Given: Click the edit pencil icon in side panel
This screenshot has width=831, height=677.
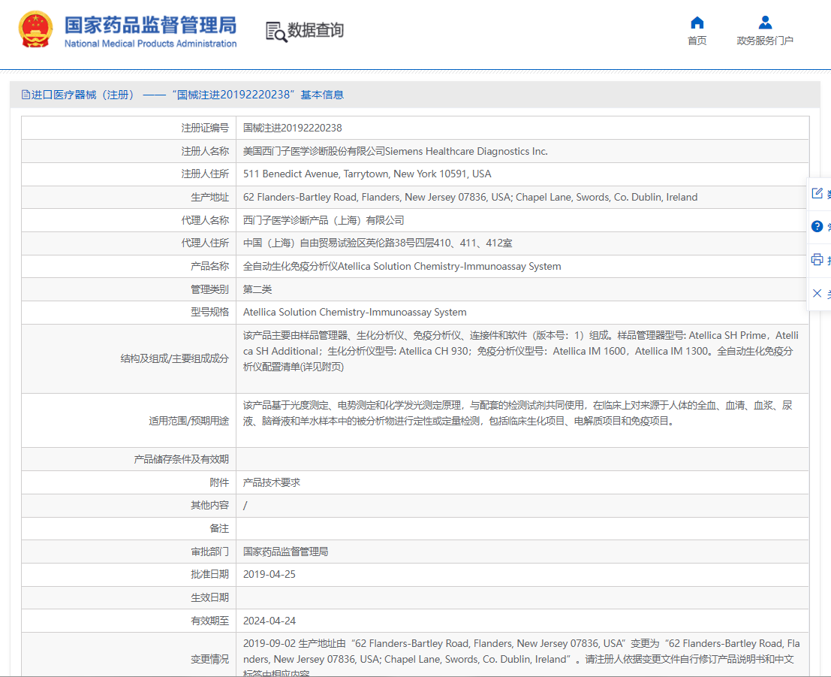Looking at the screenshot, I should point(817,193).
